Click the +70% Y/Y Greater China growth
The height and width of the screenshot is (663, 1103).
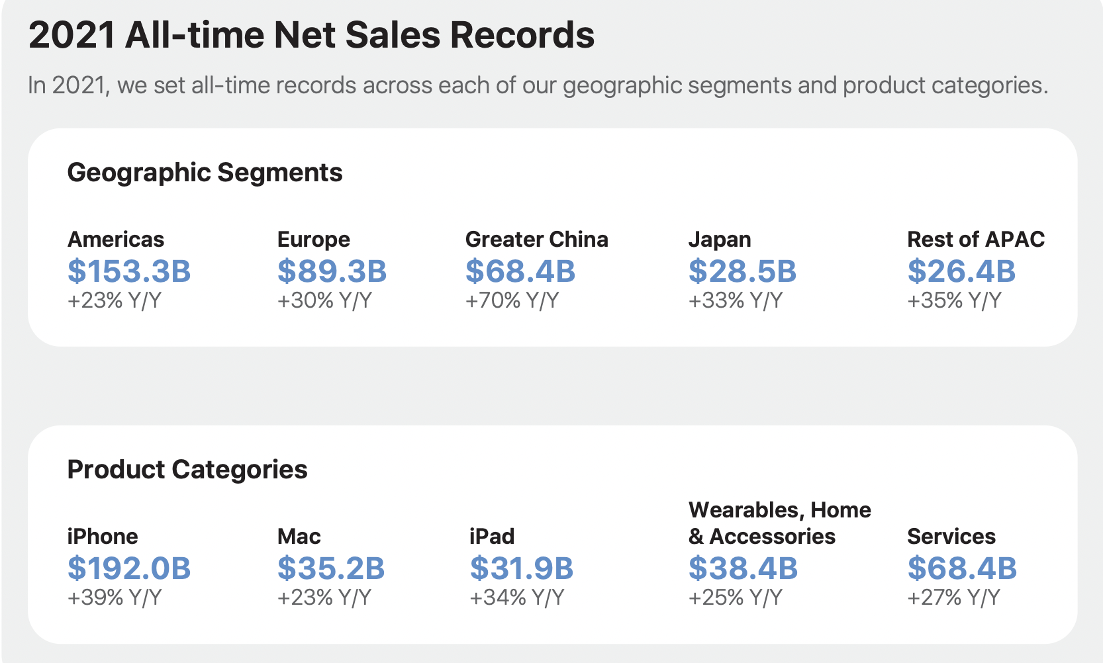click(512, 300)
